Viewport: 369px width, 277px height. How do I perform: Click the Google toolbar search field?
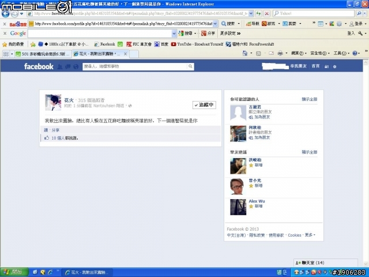pyautogui.click(x=100, y=33)
